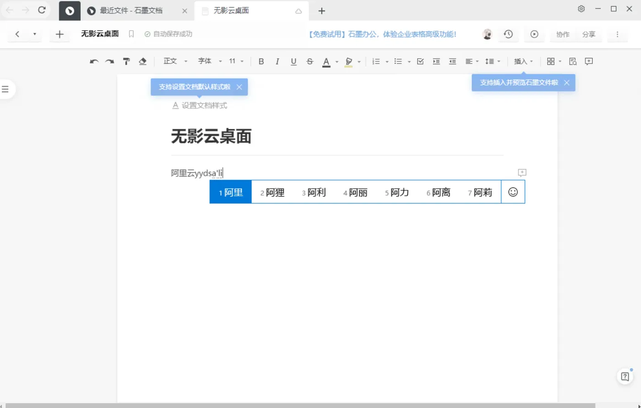Open the 正文 paragraph style dropdown
641x408 pixels.
tap(176, 61)
